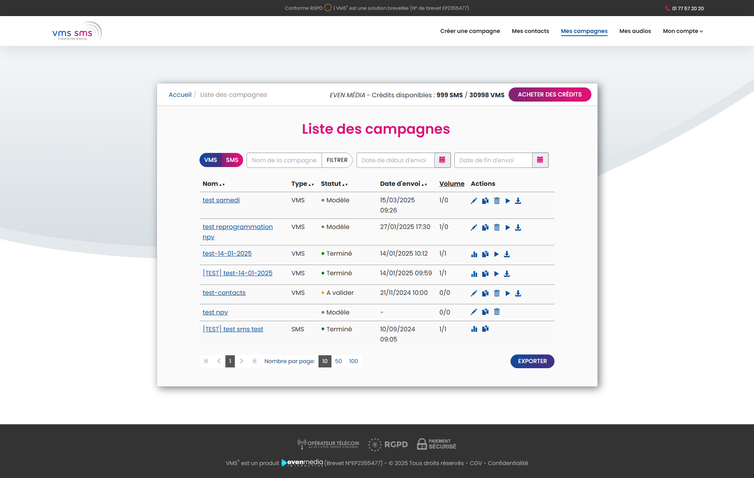Screen dimensions: 754x478
Task: Delete the test samedi campaign
Action: pyautogui.click(x=497, y=201)
